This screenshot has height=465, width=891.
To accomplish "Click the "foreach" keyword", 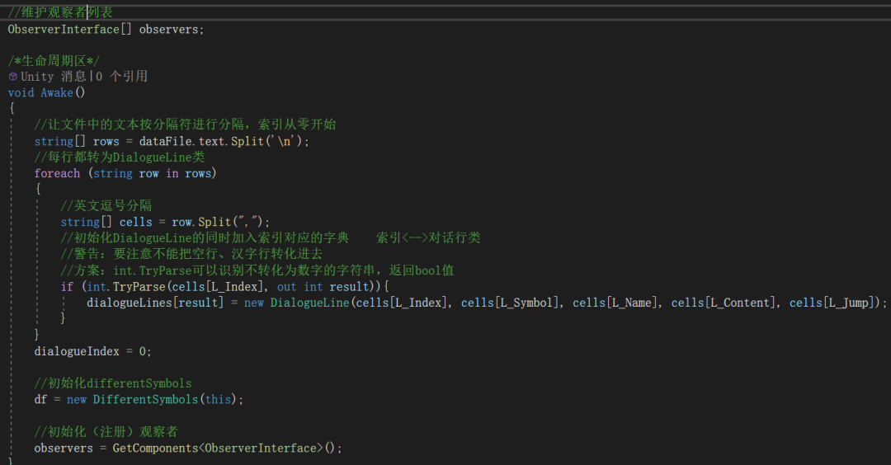I will click(57, 174).
